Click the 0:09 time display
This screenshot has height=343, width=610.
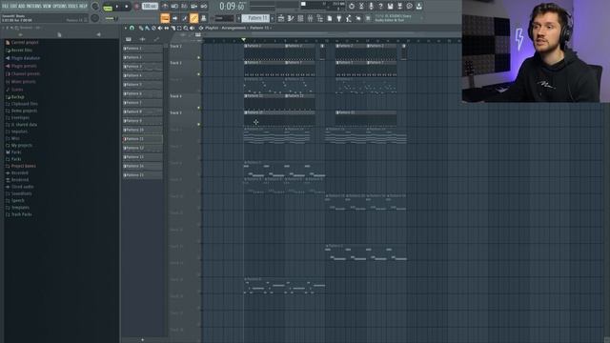[233, 7]
